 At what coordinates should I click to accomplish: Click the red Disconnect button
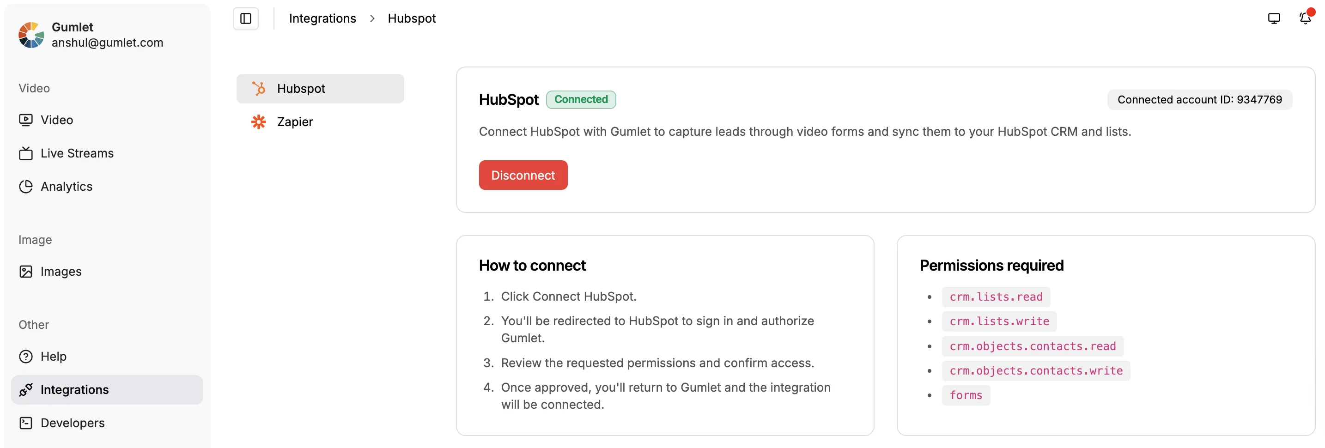tap(523, 175)
